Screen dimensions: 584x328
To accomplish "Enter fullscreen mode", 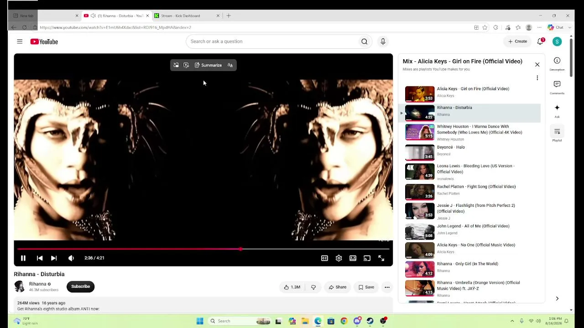I will (381, 258).
